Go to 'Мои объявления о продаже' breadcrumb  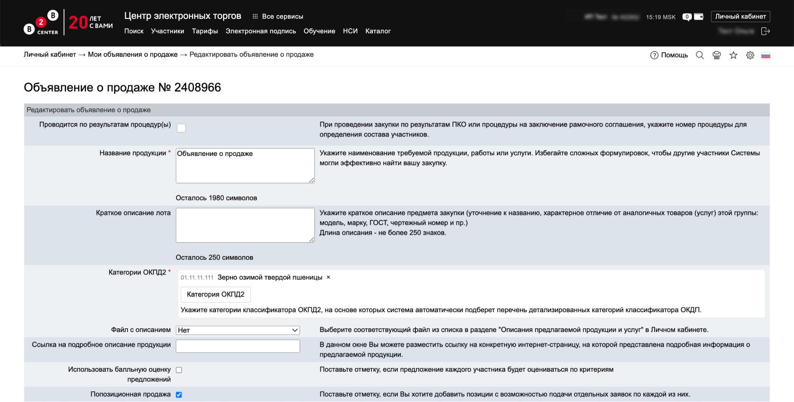pyautogui.click(x=133, y=54)
